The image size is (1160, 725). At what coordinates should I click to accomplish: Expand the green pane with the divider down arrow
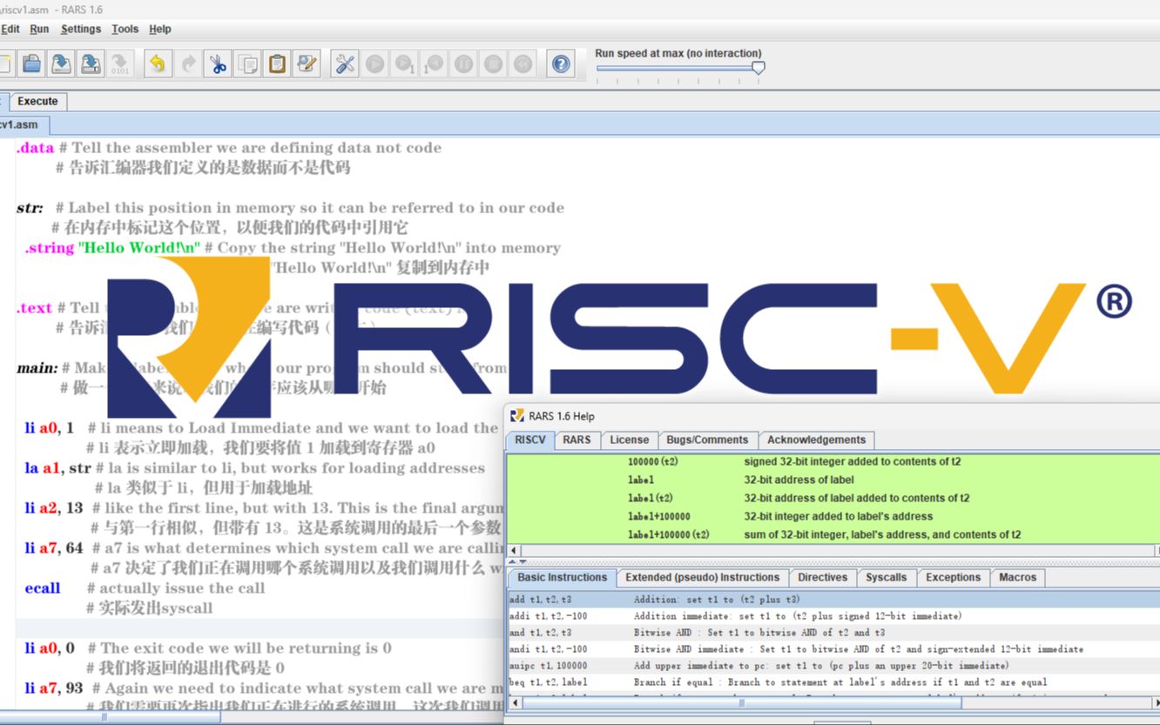(x=522, y=561)
